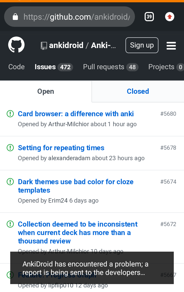Tap the red up-arrow browser update icon

tap(169, 17)
